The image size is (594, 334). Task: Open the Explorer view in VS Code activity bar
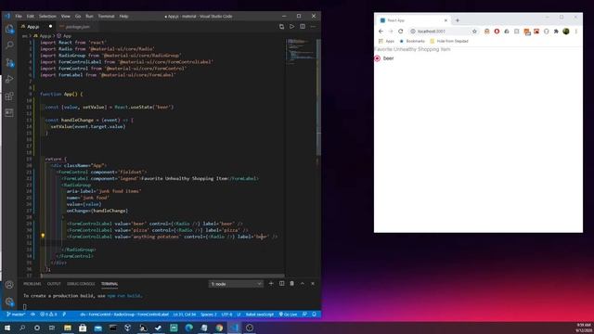[9, 29]
